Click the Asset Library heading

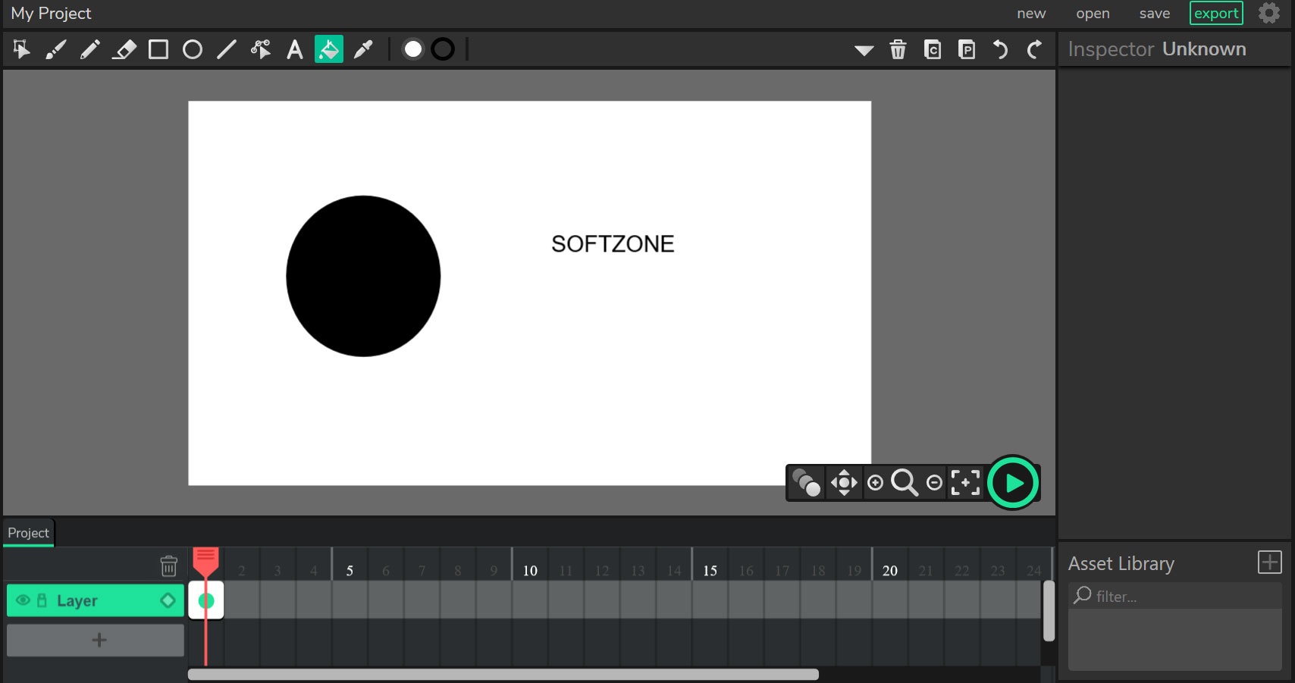[1121, 564]
